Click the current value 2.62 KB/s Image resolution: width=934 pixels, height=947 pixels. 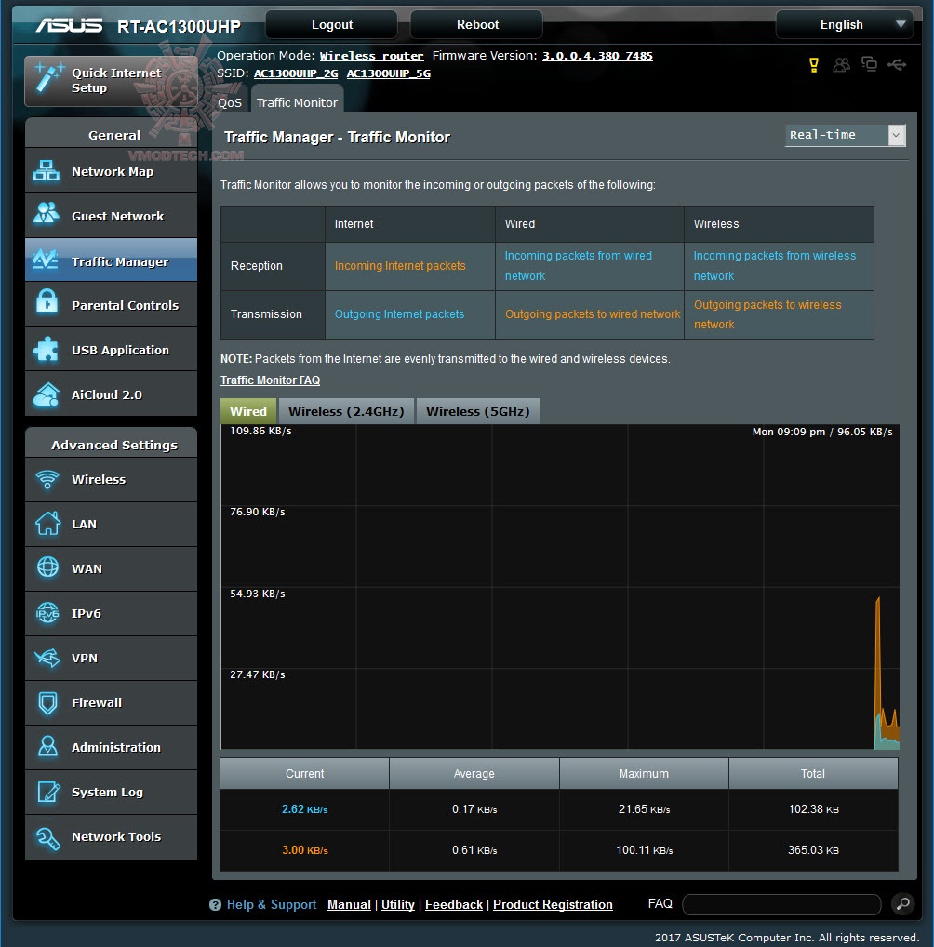[304, 808]
